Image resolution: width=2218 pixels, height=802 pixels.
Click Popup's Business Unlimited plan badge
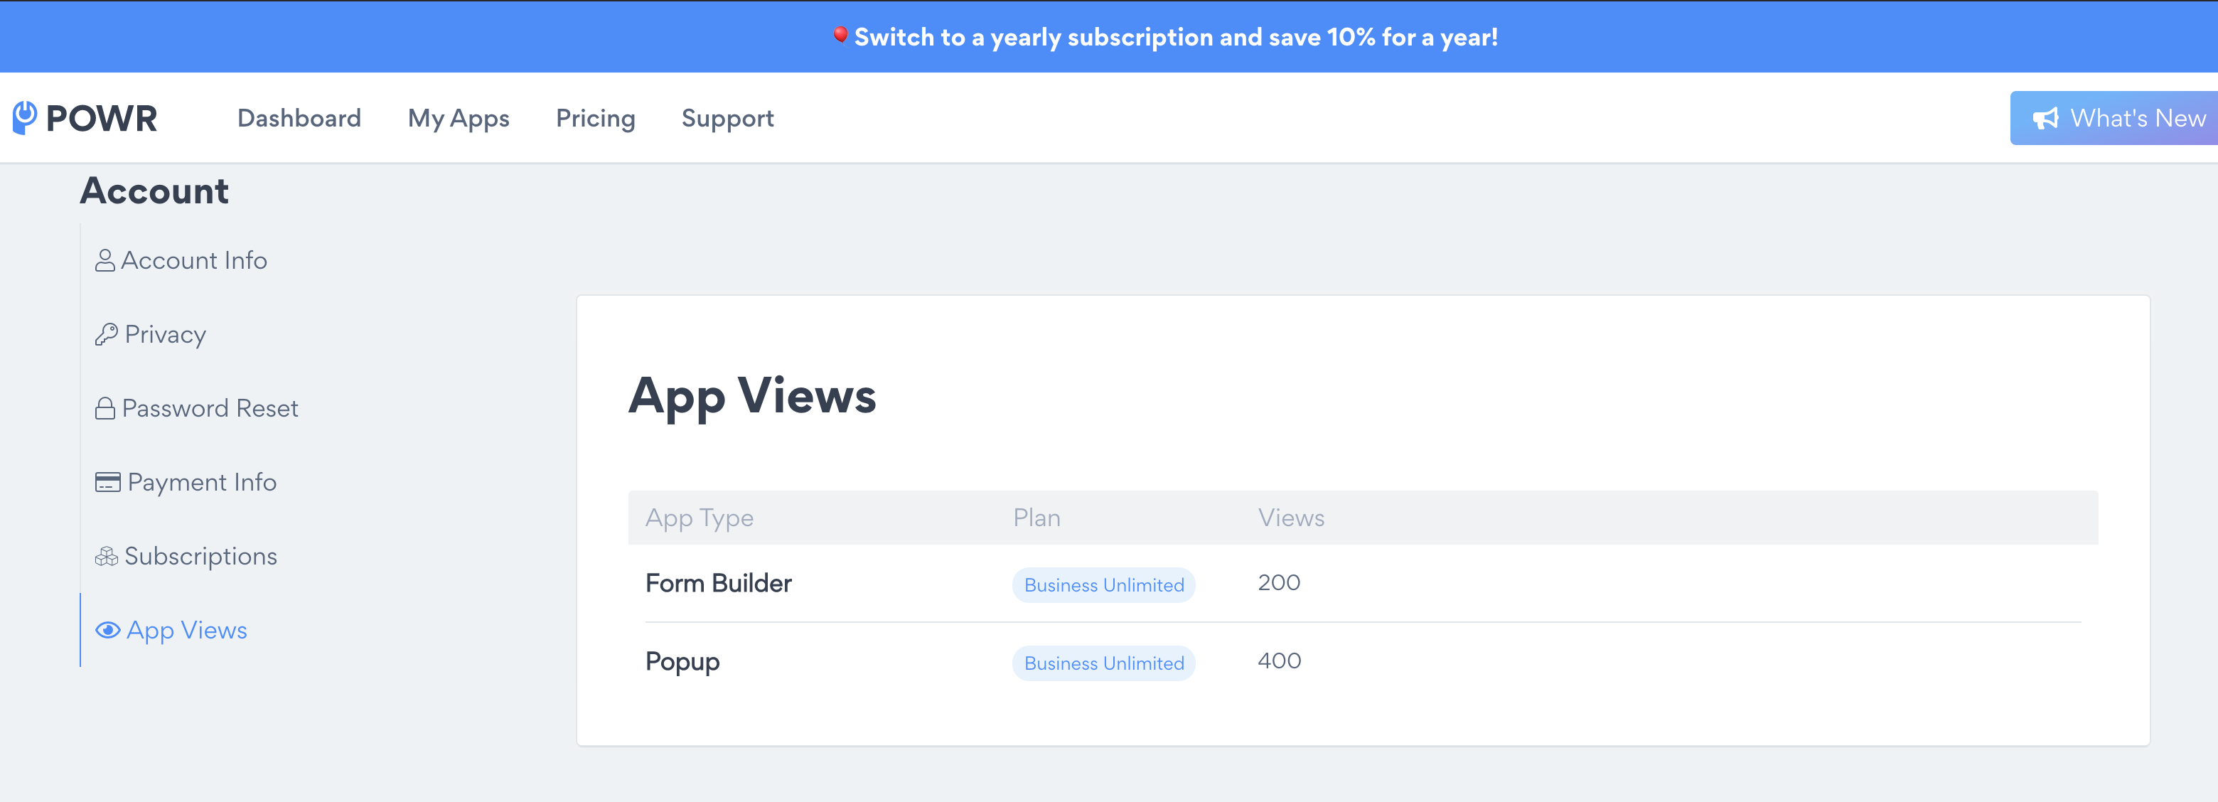click(1103, 663)
